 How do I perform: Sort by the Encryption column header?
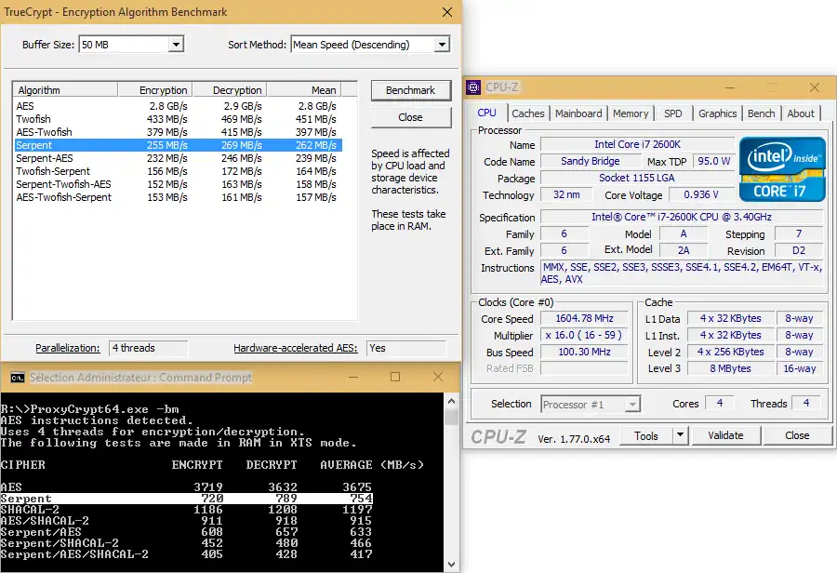coord(154,89)
